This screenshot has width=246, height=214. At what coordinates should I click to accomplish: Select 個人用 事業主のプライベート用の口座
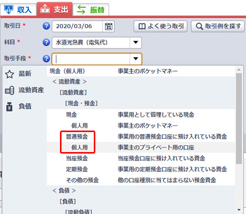click(141, 147)
